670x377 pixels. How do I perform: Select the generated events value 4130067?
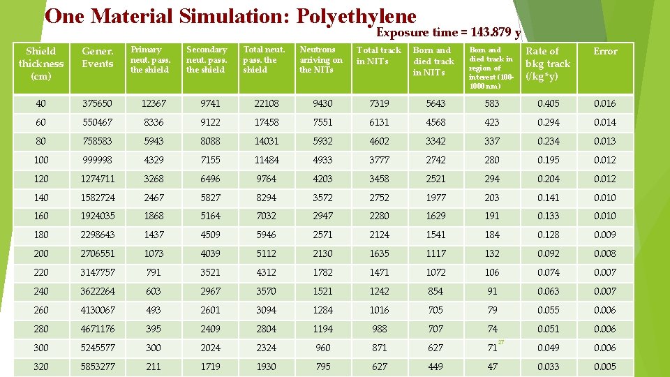pyautogui.click(x=98, y=310)
